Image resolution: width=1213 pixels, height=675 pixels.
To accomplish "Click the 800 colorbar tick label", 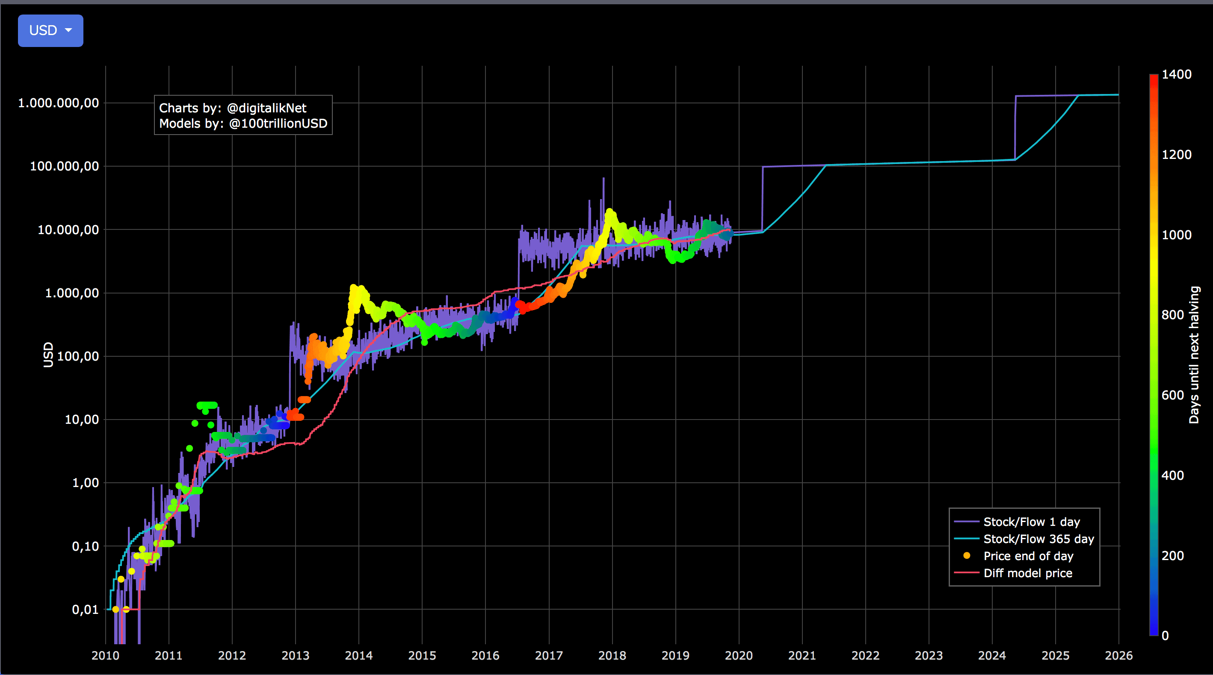I will [1172, 315].
